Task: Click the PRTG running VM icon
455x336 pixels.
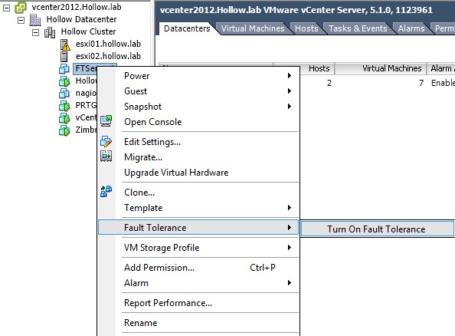Action: (64, 106)
